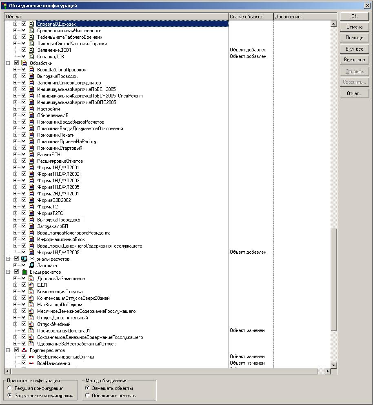Click the Зарплата journal icon
373x405 pixels.
click(x=31, y=266)
